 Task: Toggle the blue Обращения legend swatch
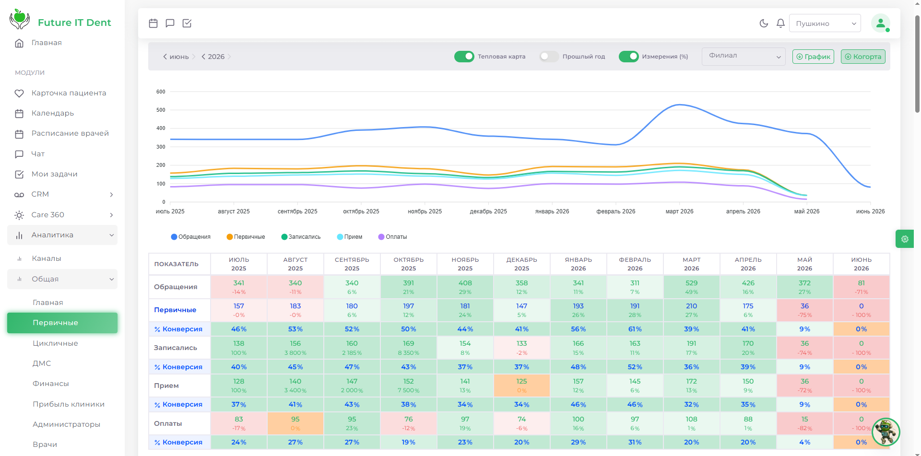(x=174, y=237)
